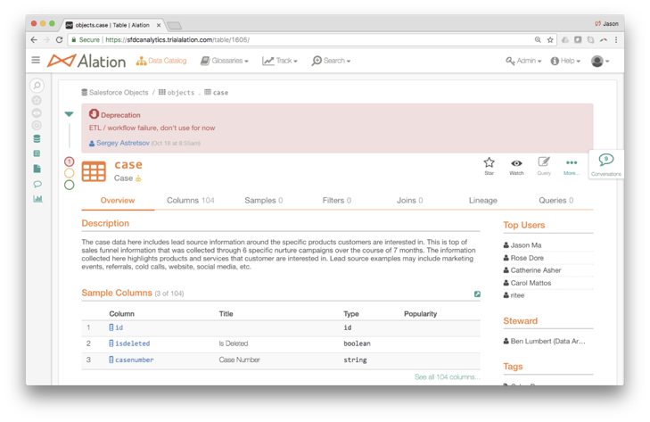650x422 pixels.
Task: Open the user avatar dropdown
Action: tap(600, 61)
